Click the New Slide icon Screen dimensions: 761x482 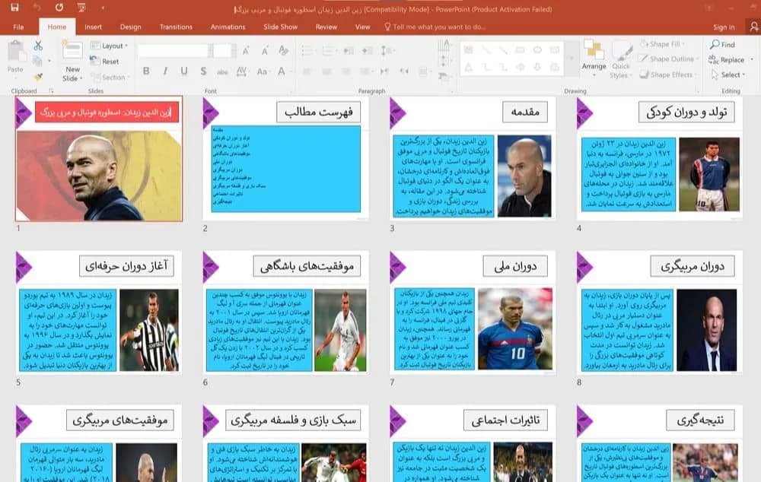tap(72, 52)
